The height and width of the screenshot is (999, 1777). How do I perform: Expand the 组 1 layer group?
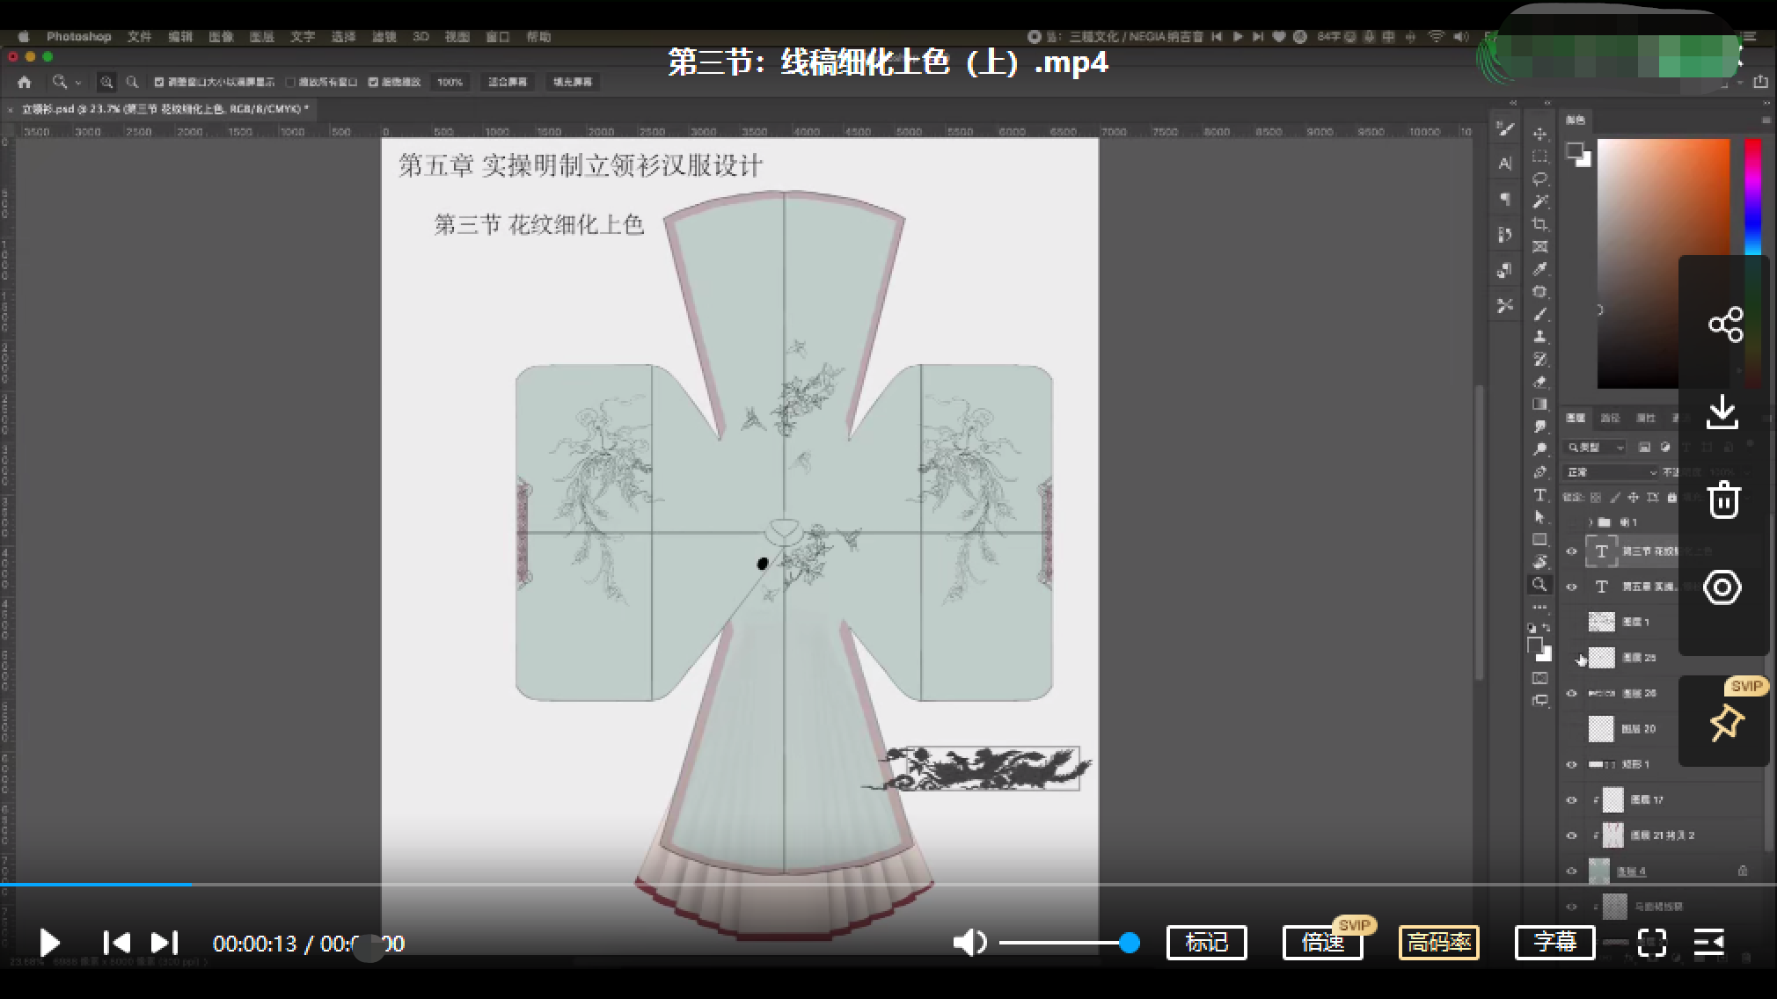tap(1591, 522)
